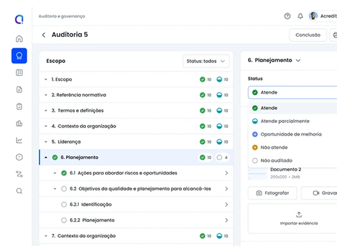Toggle status circle of 6.2 Objetivos da qualidade
Image resolution: width=337 pixels, height=246 pixels.
point(64,189)
